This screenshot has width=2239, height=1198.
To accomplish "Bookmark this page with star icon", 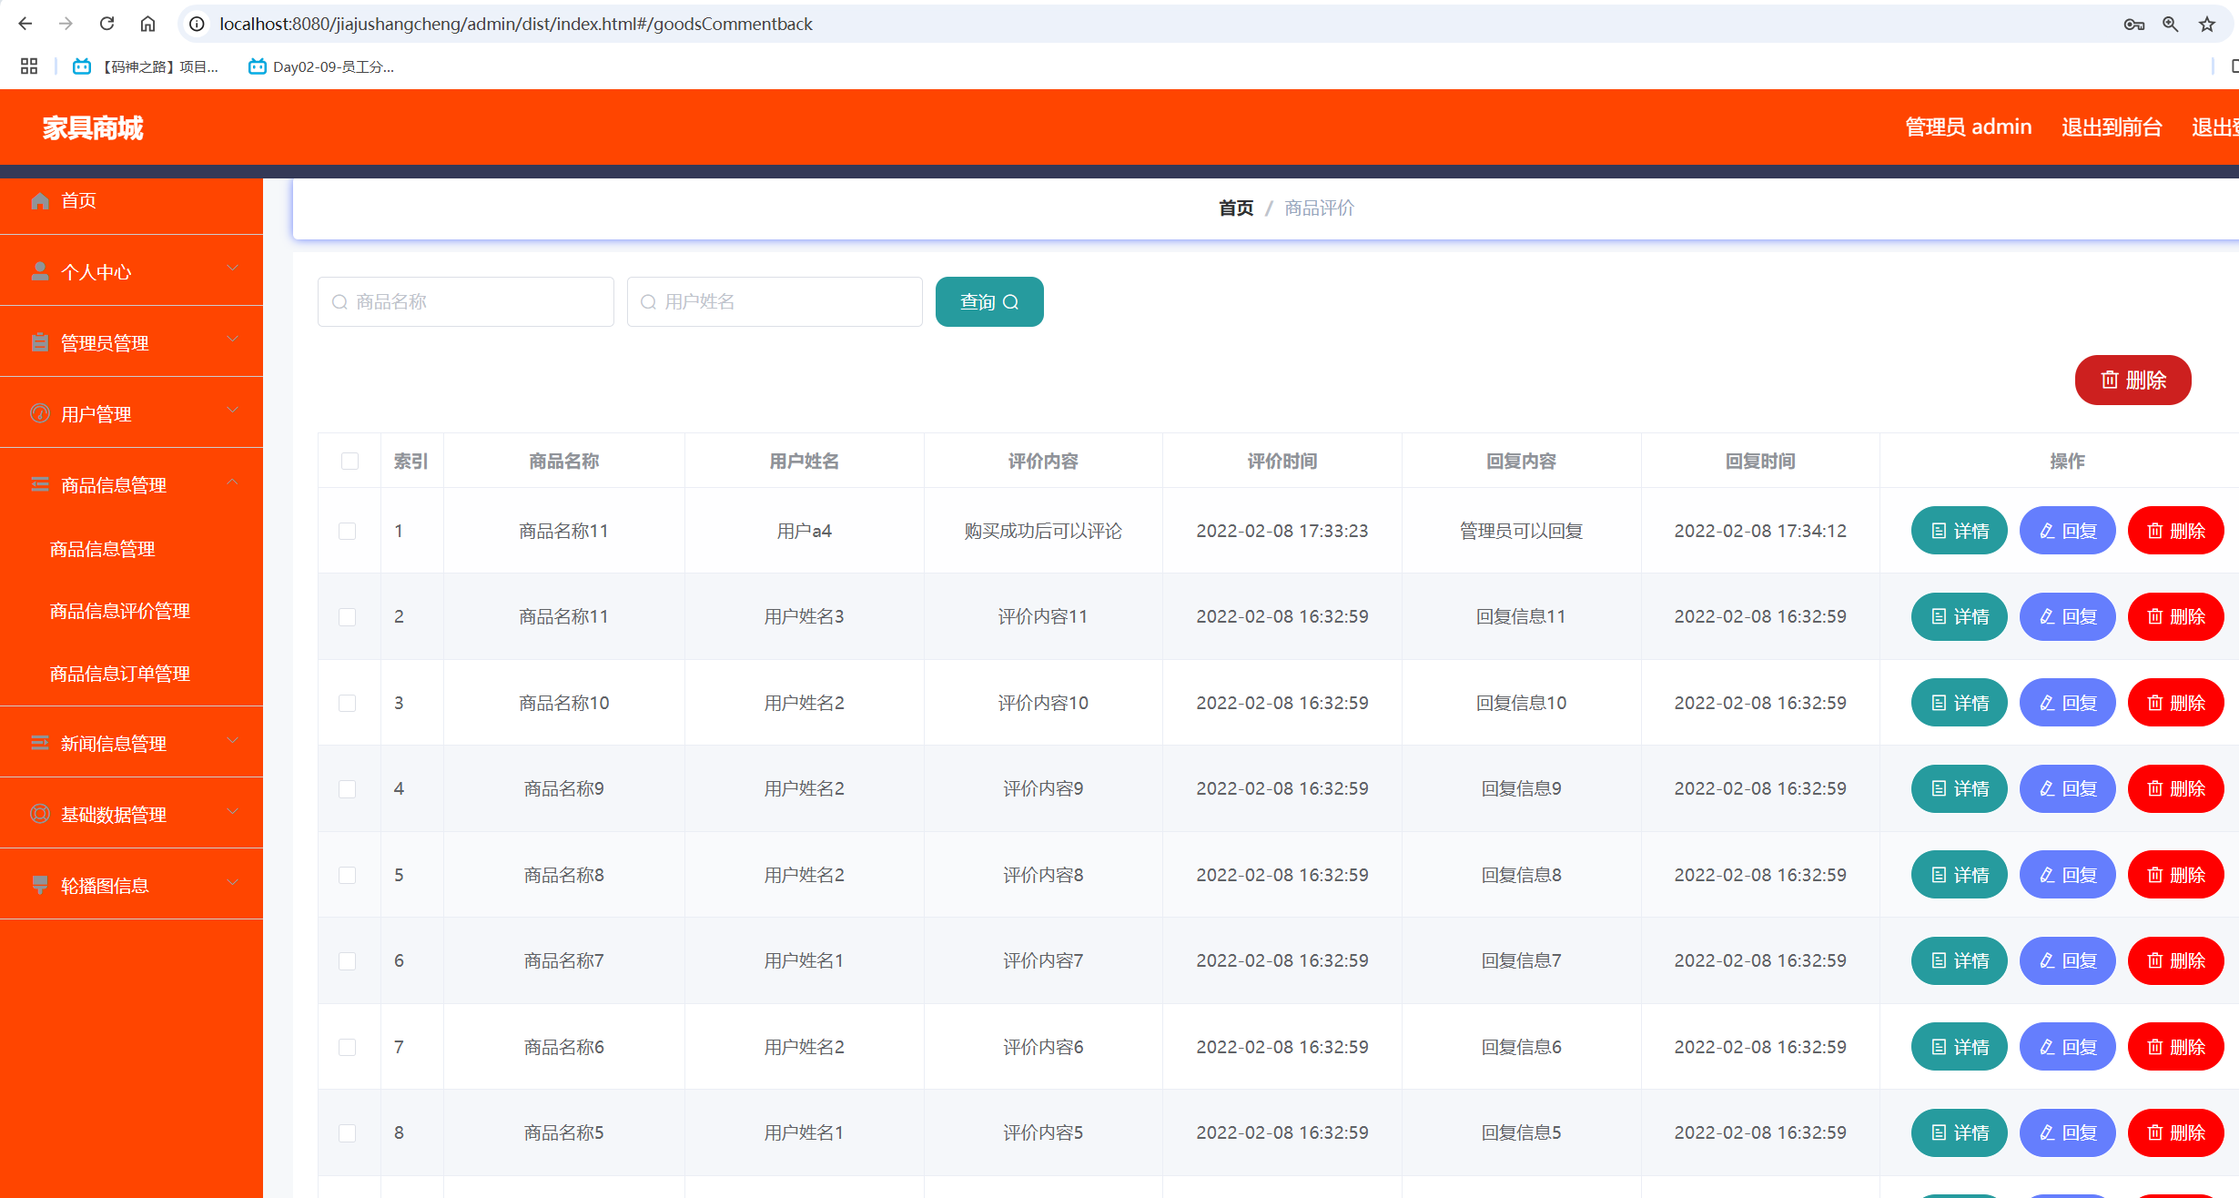I will click(2206, 25).
